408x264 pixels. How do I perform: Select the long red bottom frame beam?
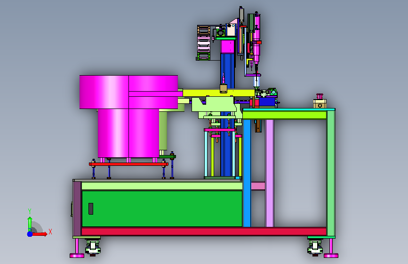point(204,231)
